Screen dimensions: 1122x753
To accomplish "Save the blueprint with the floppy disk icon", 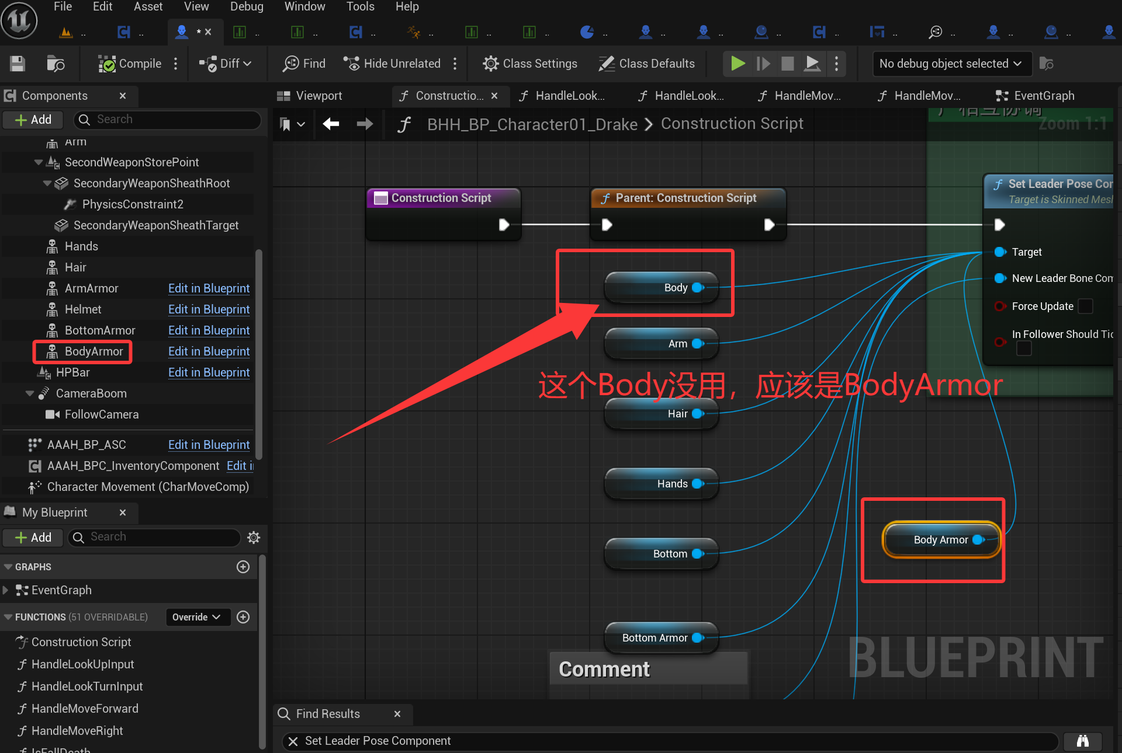I will [x=18, y=64].
